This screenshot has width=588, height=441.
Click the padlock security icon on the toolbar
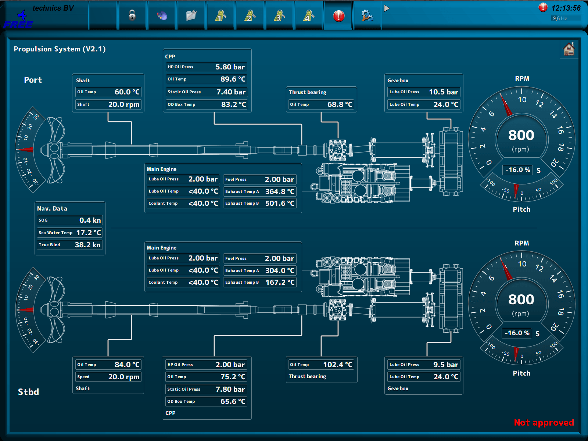[133, 15]
